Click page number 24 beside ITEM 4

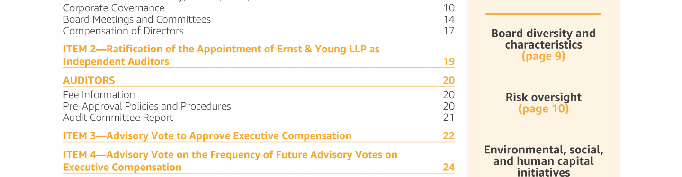tap(449, 167)
